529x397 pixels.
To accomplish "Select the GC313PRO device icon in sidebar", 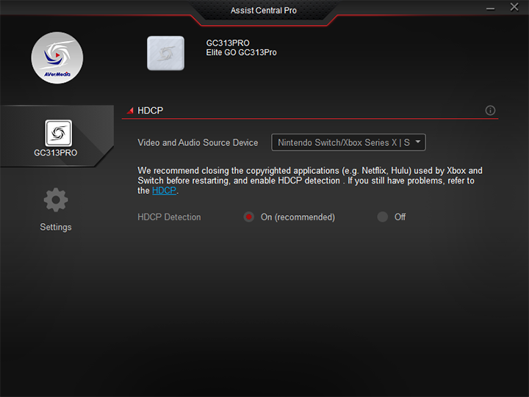I will click(x=57, y=133).
